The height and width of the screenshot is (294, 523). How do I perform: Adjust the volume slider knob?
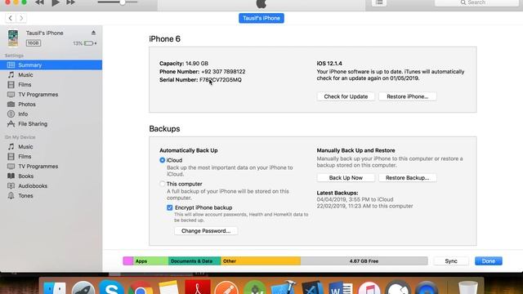[123, 2]
